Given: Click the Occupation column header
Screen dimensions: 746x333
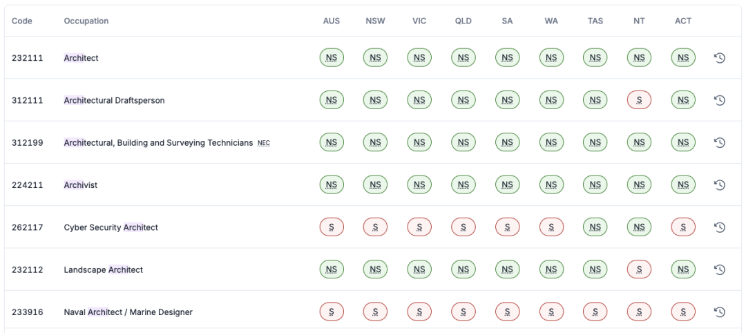Looking at the screenshot, I should point(86,21).
